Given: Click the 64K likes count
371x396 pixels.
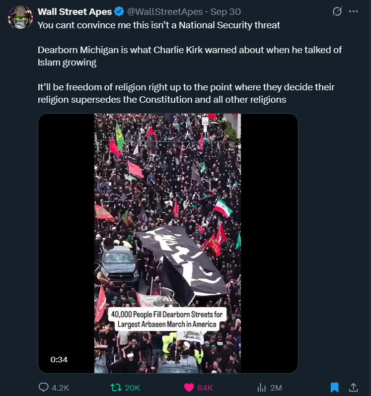Looking at the screenshot, I should click(205, 388).
